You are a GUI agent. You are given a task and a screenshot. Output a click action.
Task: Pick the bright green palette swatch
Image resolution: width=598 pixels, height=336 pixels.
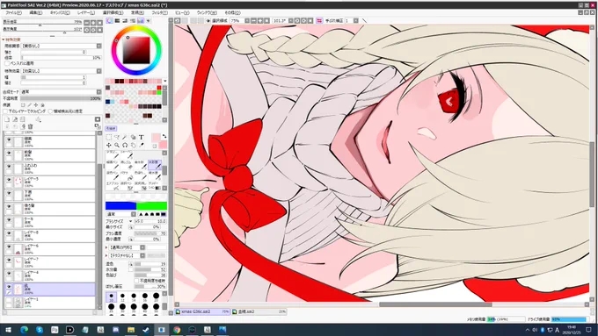[159, 92]
